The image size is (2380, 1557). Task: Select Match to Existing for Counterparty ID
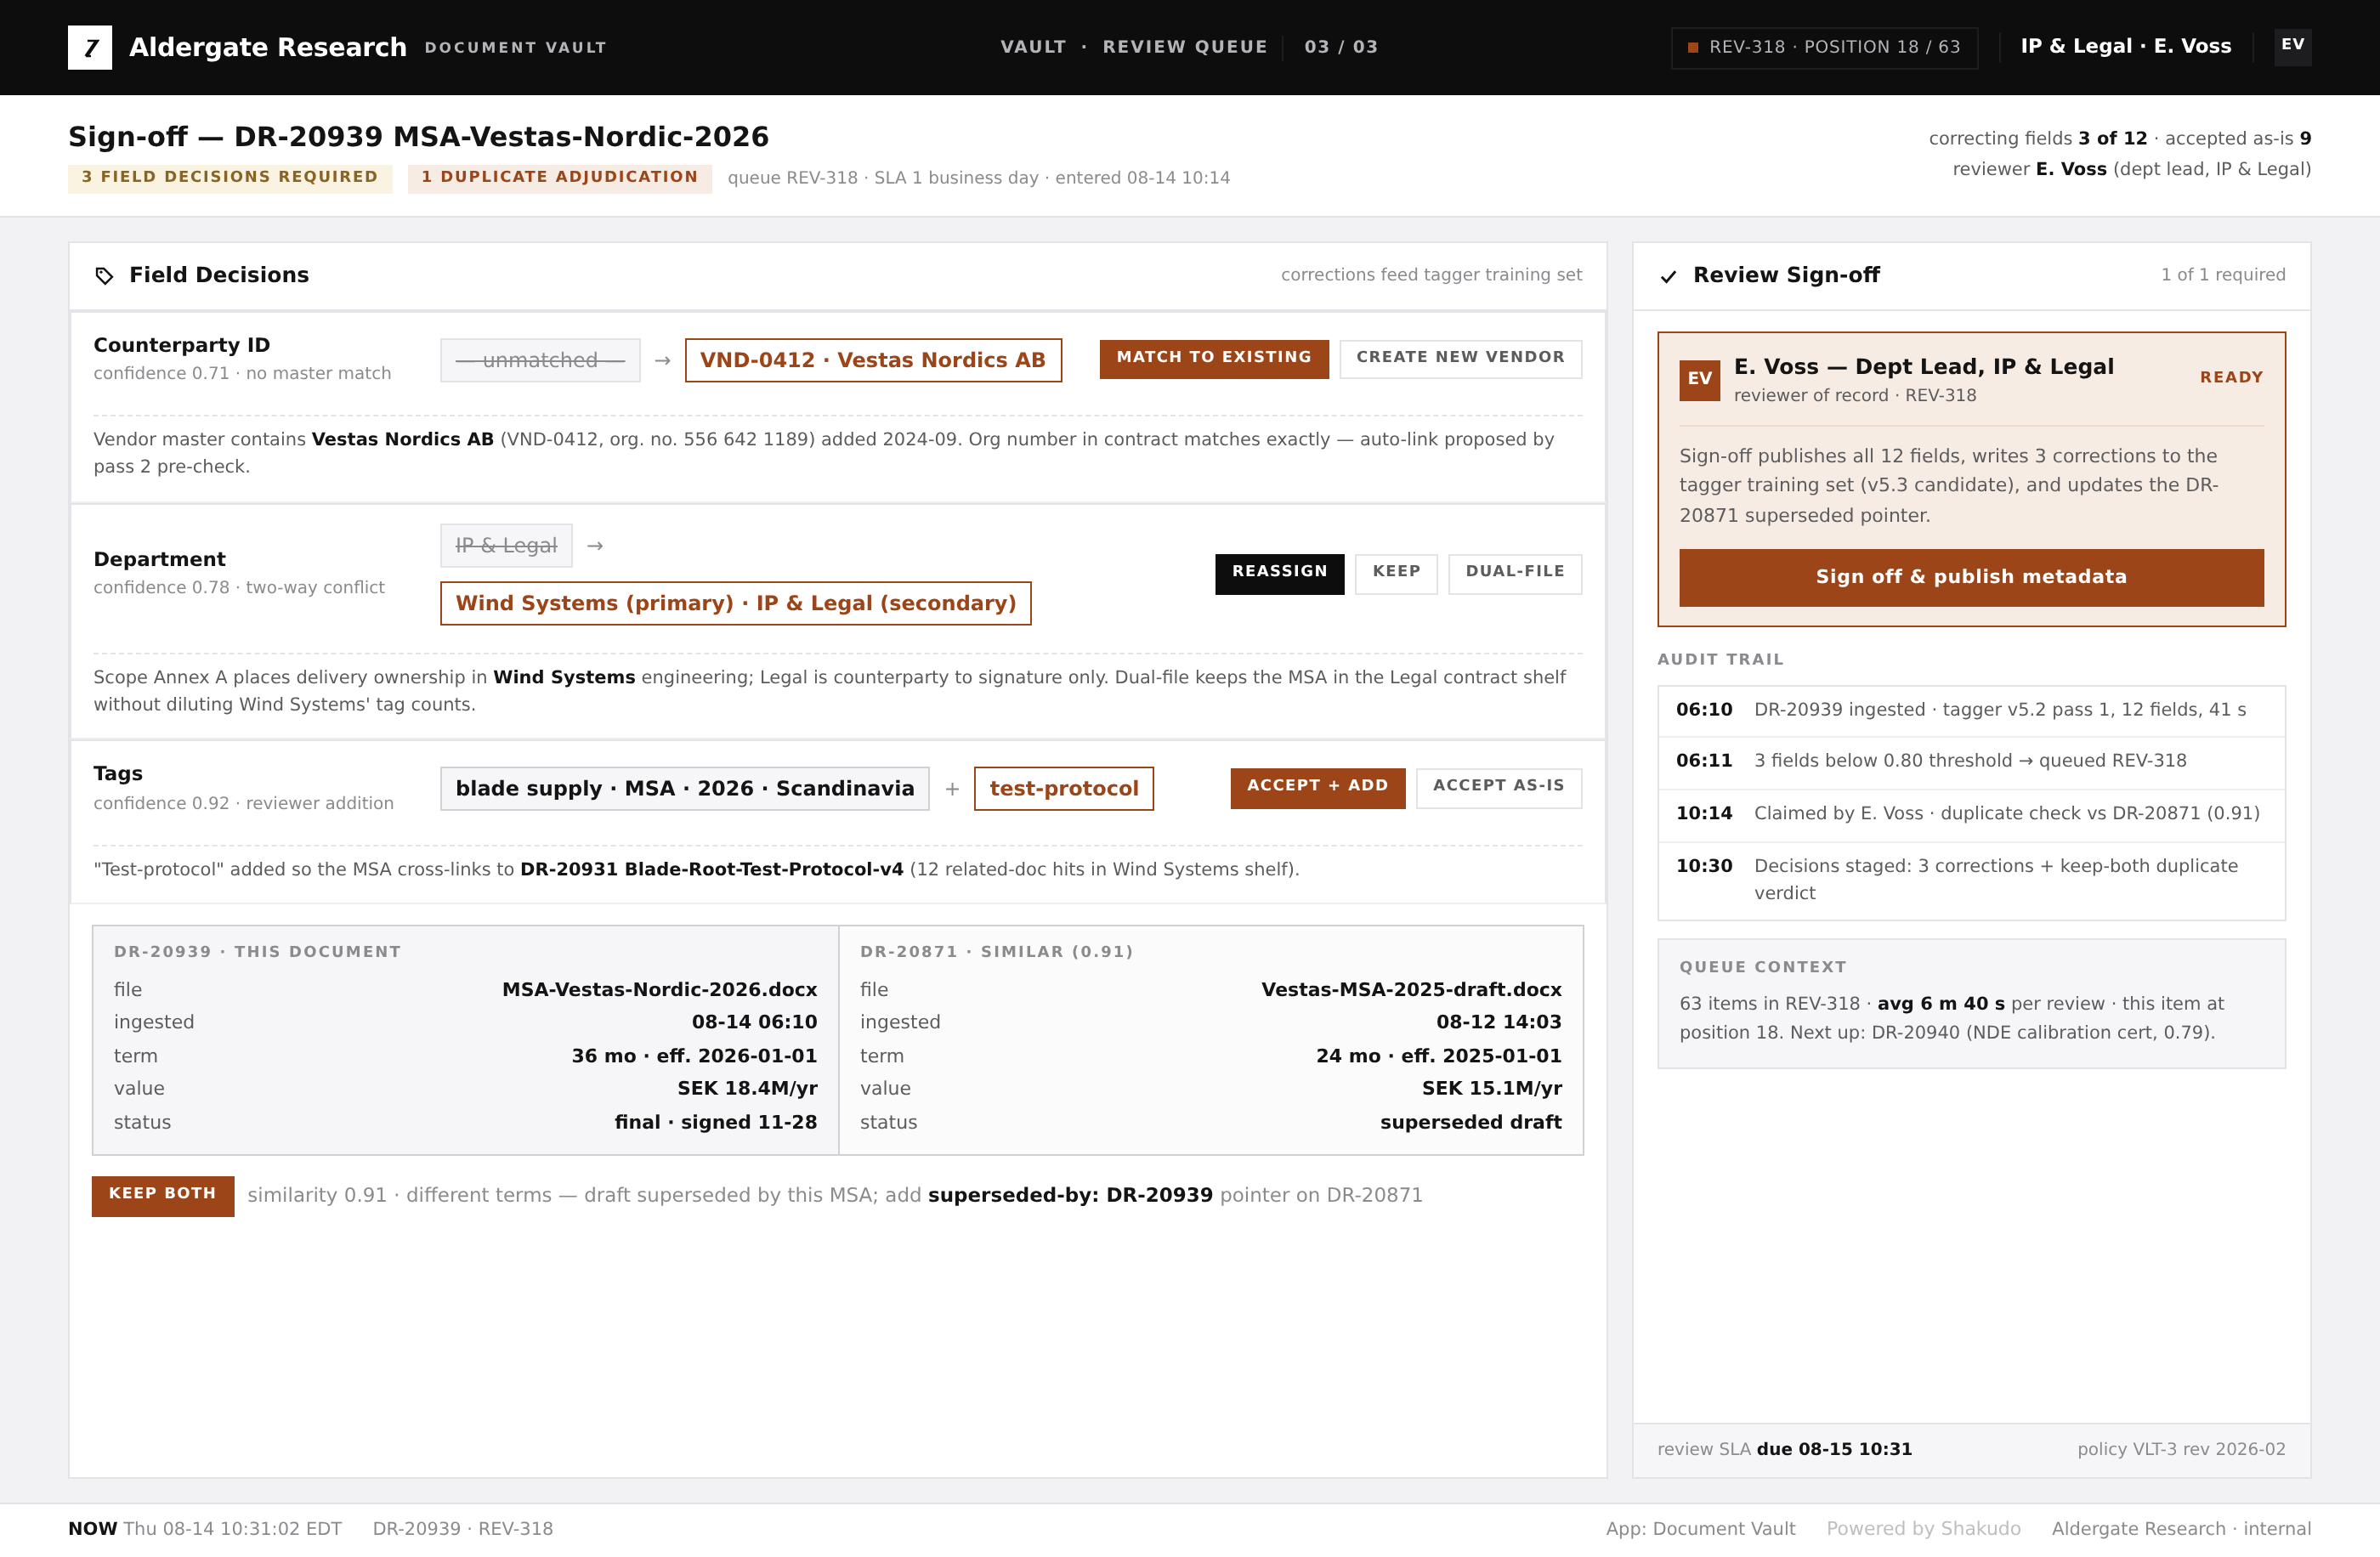pos(1214,359)
